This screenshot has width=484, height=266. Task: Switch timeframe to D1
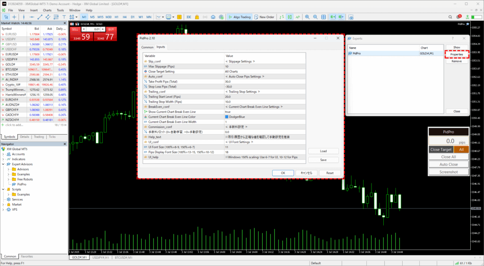(132, 17)
